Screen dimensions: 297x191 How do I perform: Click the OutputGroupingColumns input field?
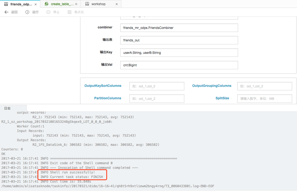[265, 86]
